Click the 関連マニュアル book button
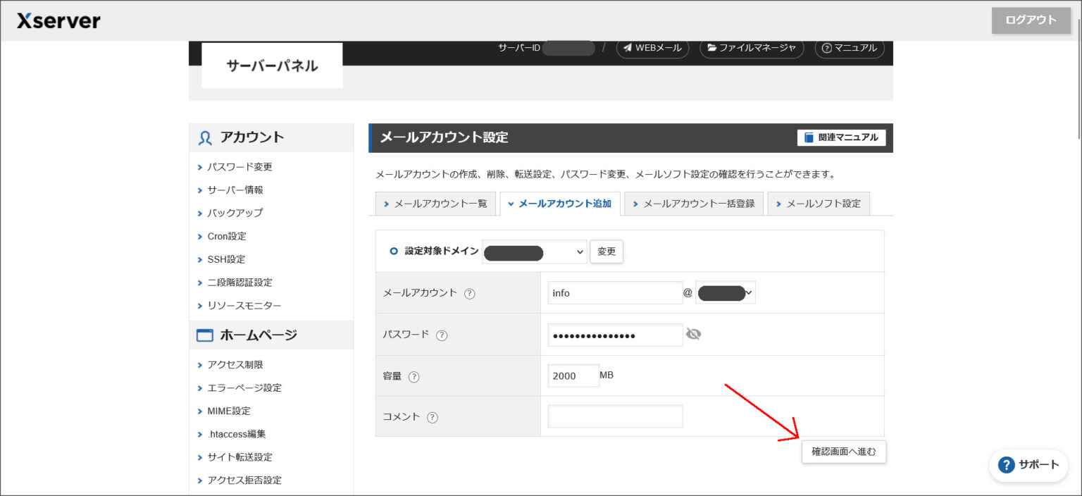Screen dimensions: 1082x496 click(x=841, y=137)
